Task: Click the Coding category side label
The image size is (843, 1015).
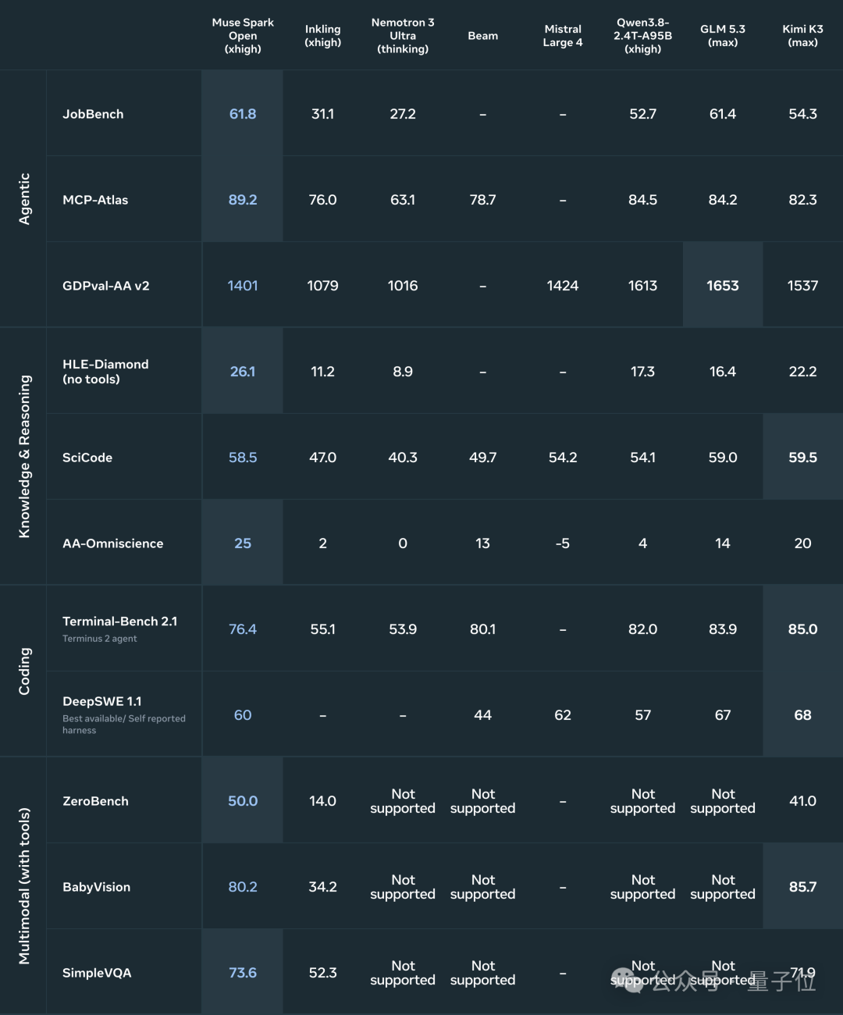Action: 24,671
